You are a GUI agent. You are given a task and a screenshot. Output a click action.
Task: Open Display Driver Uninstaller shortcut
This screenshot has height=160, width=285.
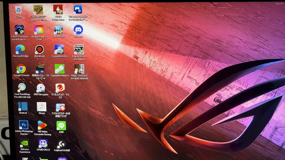[x=79, y=49]
